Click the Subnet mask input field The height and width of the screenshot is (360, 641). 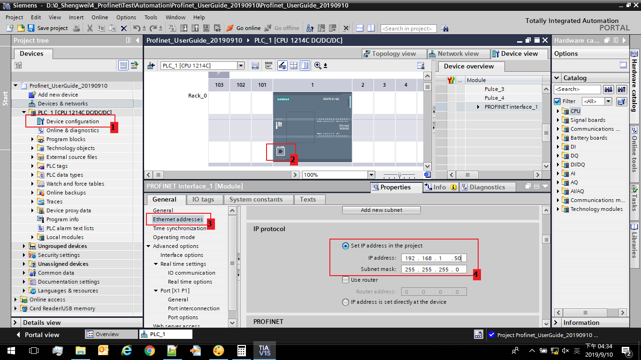(433, 270)
